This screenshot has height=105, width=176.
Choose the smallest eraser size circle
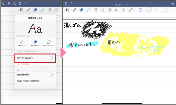click(141, 10)
